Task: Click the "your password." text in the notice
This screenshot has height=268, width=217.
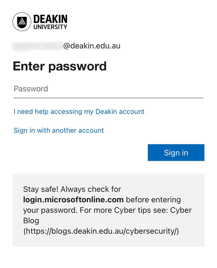Action: (x=49, y=210)
